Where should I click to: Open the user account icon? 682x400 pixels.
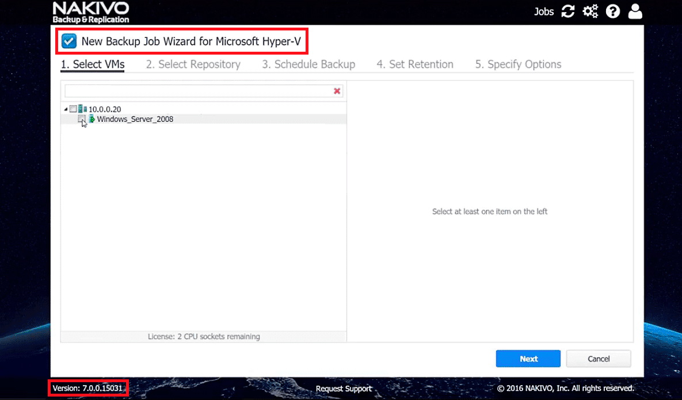pos(635,11)
